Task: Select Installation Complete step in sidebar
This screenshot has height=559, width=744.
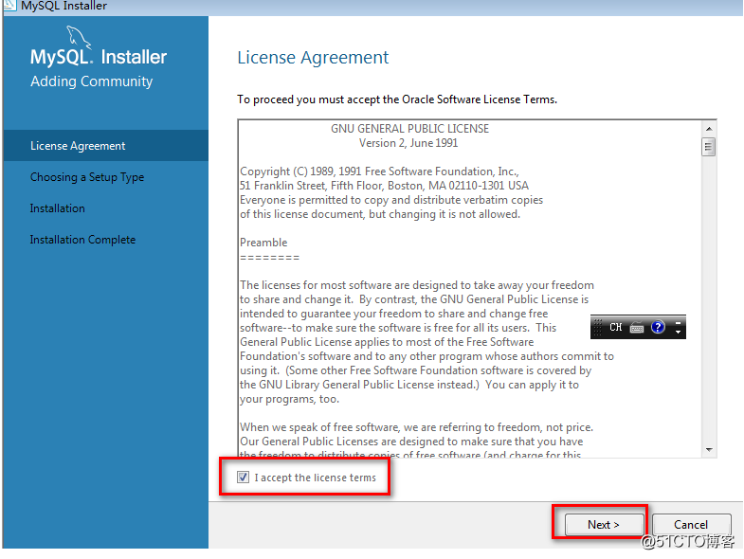Action: click(x=106, y=240)
